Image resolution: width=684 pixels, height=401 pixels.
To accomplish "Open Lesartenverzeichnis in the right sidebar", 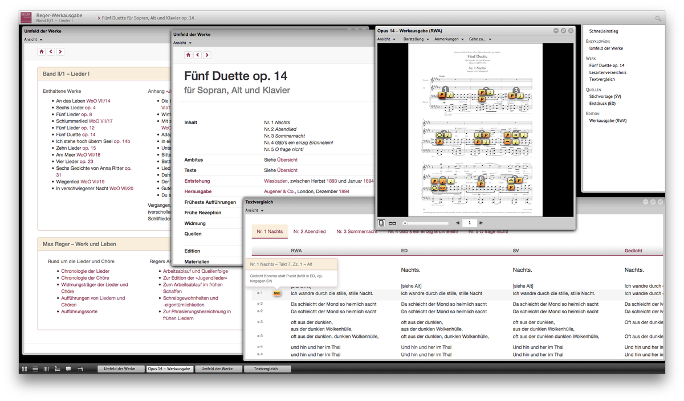I will [608, 72].
